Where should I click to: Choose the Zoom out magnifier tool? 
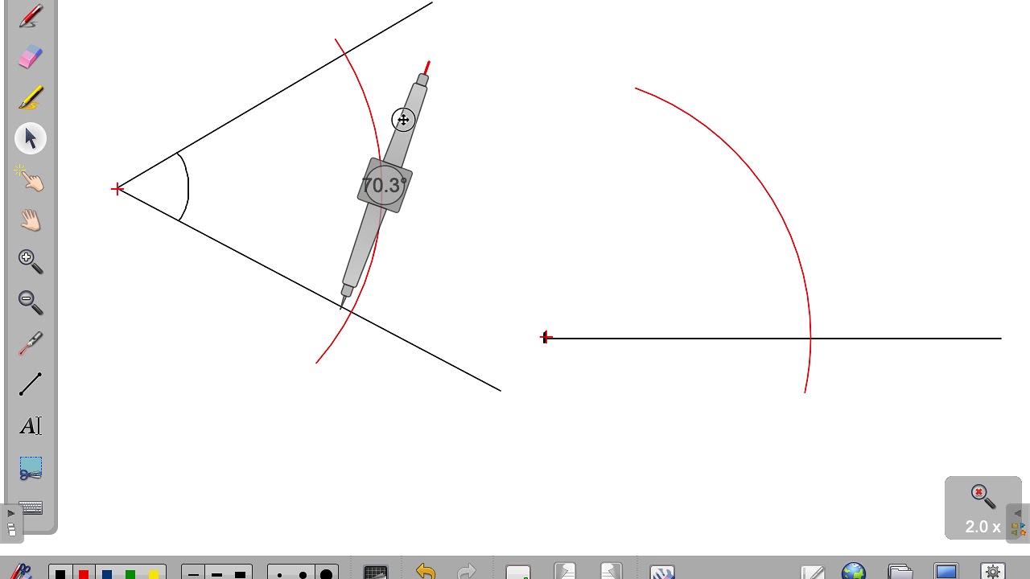[x=31, y=302]
